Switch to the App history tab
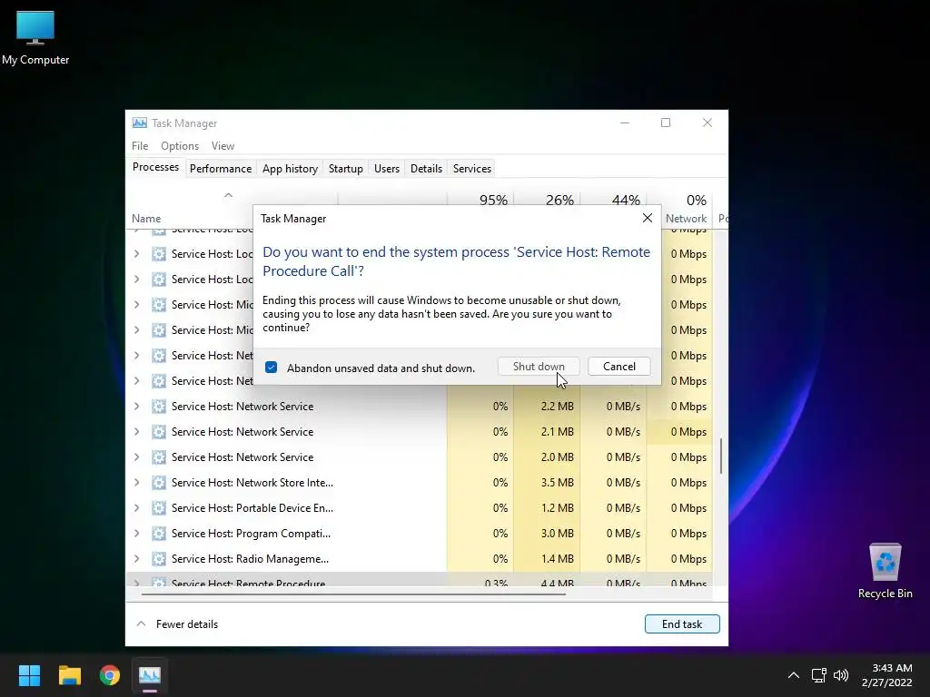The image size is (930, 697). coord(290,168)
